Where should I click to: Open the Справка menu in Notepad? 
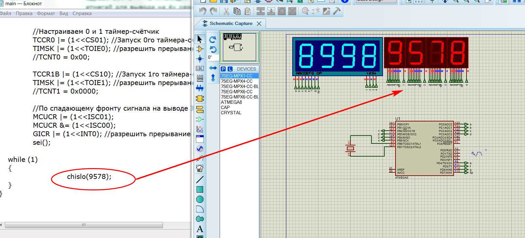pos(82,13)
